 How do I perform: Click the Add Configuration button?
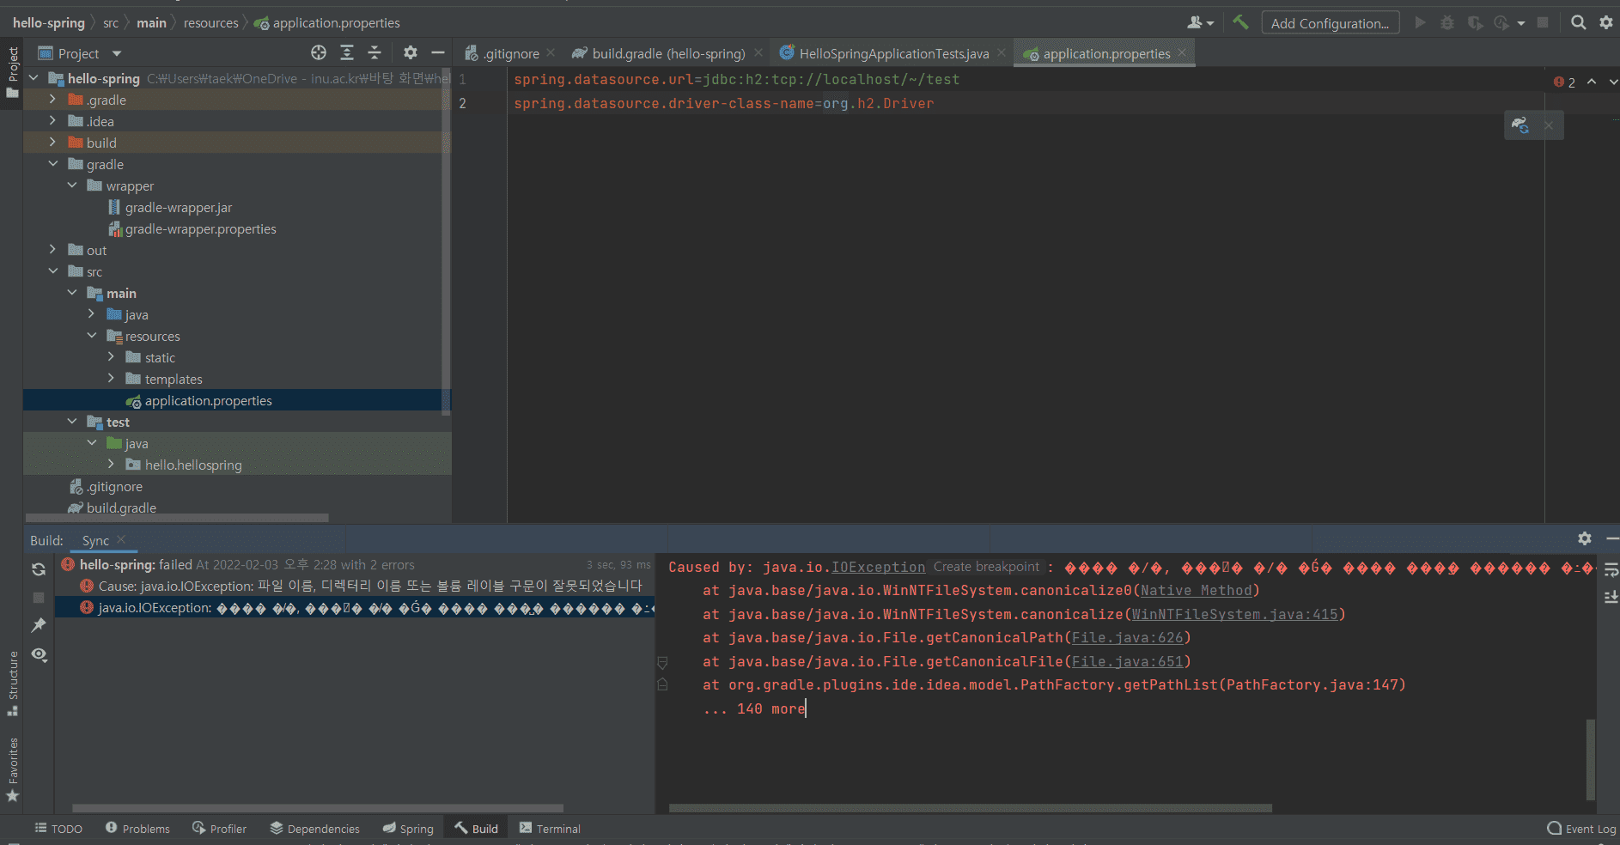click(x=1330, y=22)
